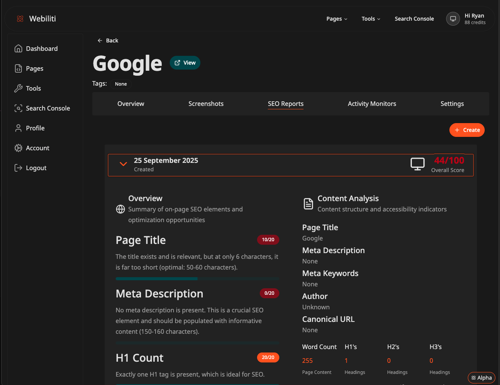This screenshot has height=385, width=500.
Task: Click the Webiliti logo icon
Action: (20, 19)
